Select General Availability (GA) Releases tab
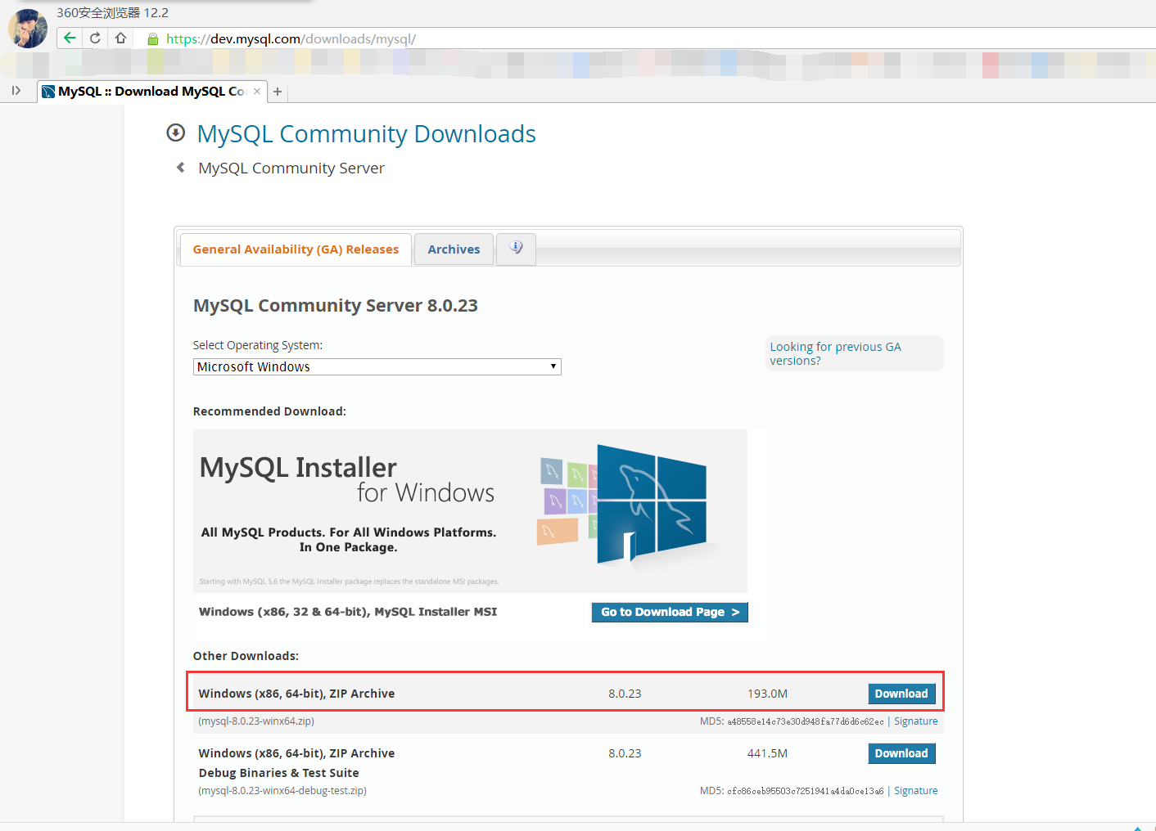The width and height of the screenshot is (1156, 831). pyautogui.click(x=296, y=249)
